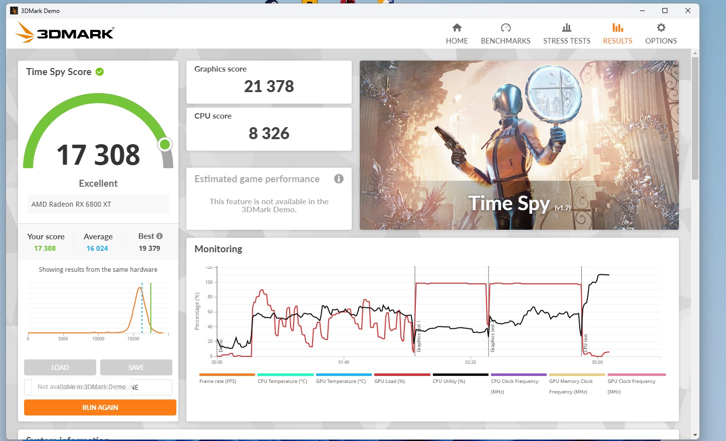Viewport: 726px width, 441px height.
Task: Click Your score value 17 308
Action: [45, 248]
